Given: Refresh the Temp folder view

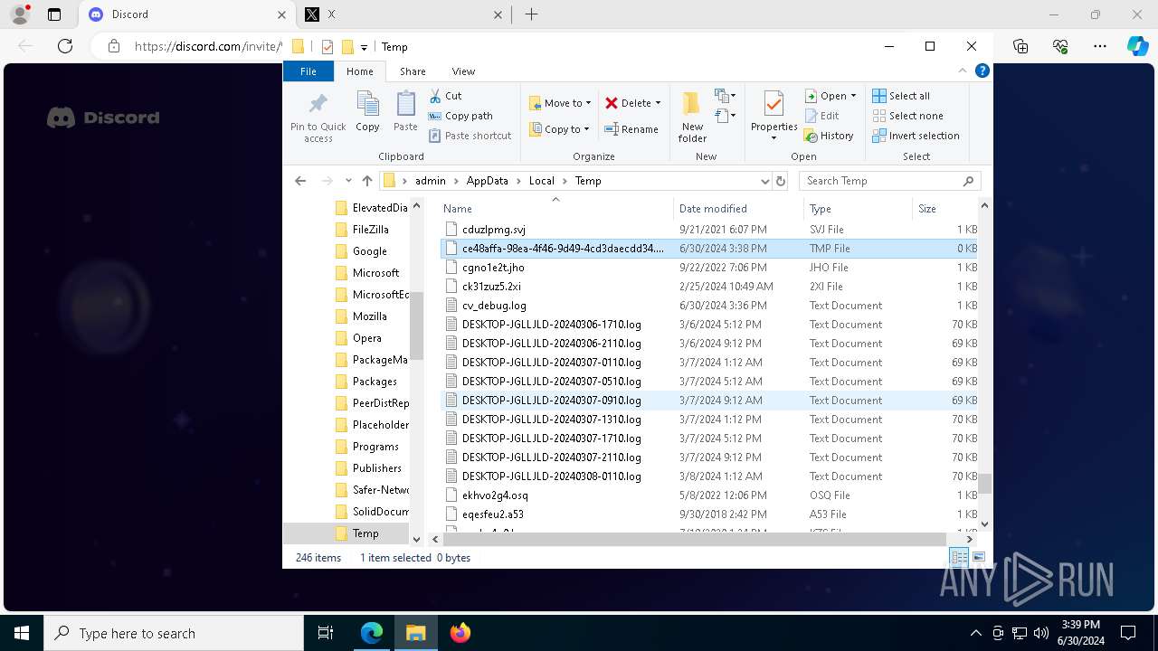Looking at the screenshot, I should 782,181.
